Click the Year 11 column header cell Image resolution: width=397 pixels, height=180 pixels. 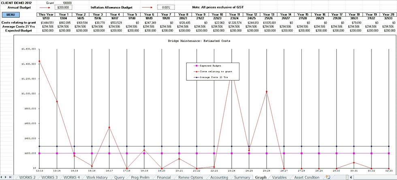231,15
